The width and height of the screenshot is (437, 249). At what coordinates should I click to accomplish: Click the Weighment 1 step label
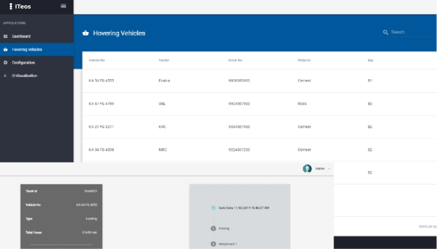pos(228,244)
